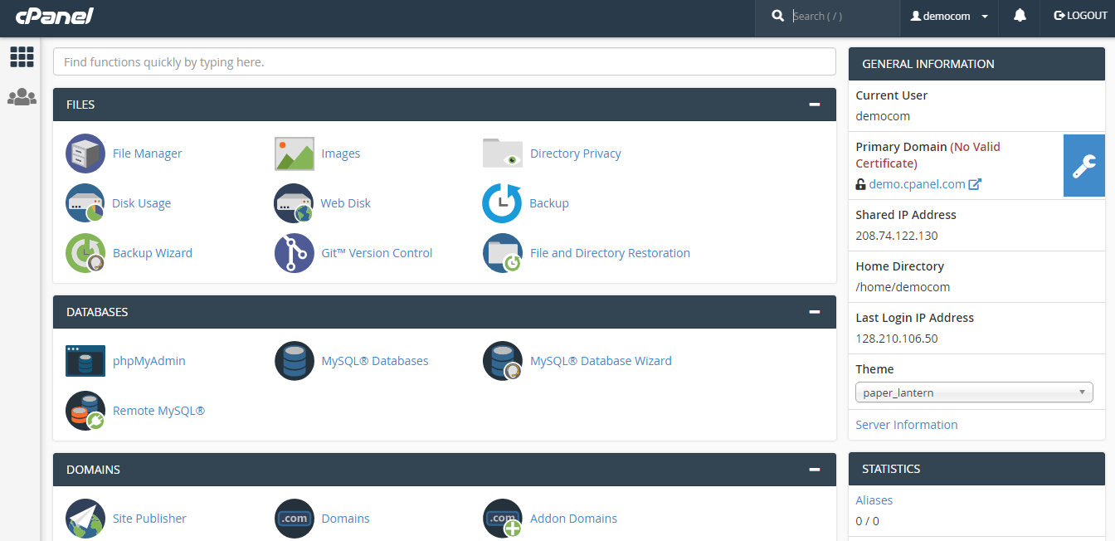This screenshot has width=1115, height=541.
Task: Launch phpMyAdmin from the Databases section
Action: 85,360
